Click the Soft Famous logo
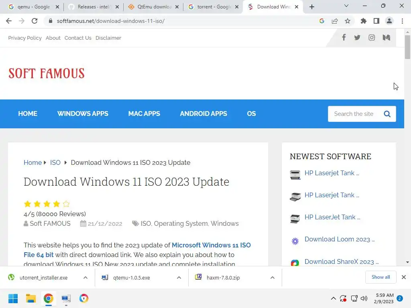This screenshot has height=308, width=411. [x=47, y=73]
